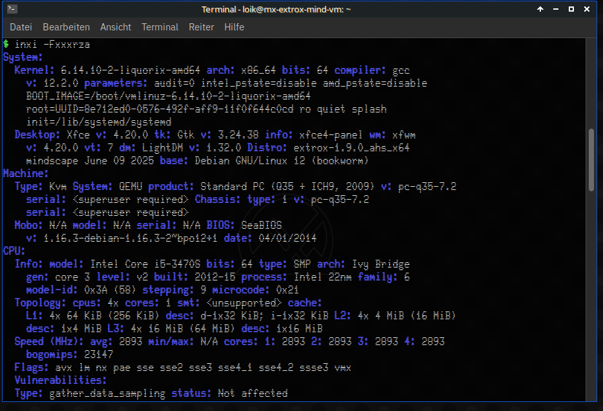Image resolution: width=603 pixels, height=411 pixels.
Task: Click kernel version '6.14.10-2-liquorix-amd64' after Kernel:
Action: coord(131,70)
